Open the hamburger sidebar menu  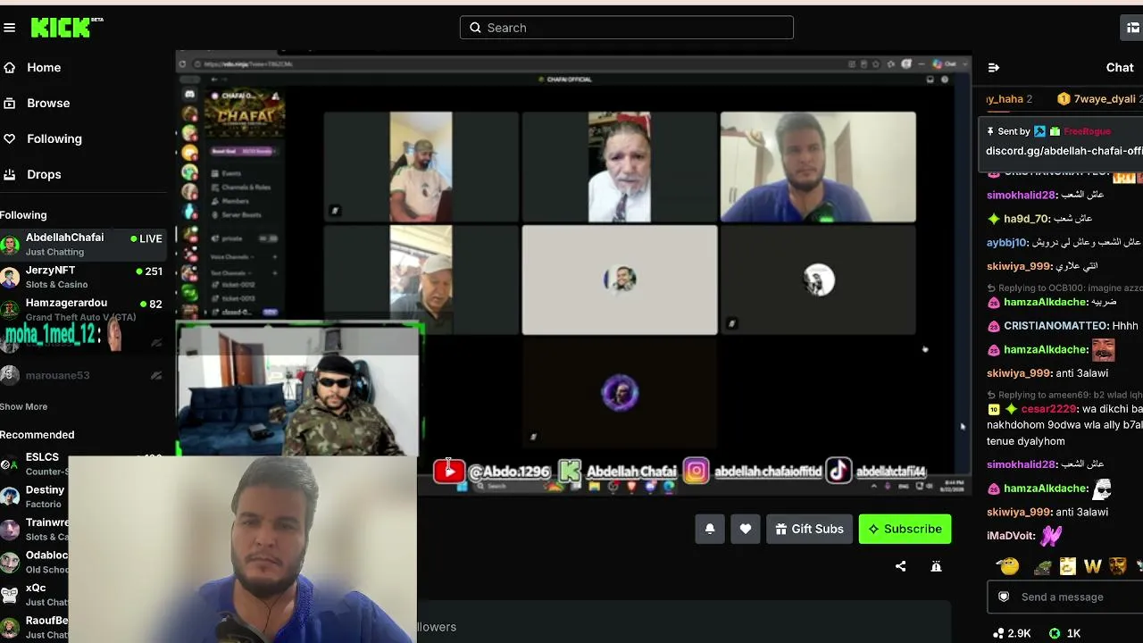coord(9,28)
